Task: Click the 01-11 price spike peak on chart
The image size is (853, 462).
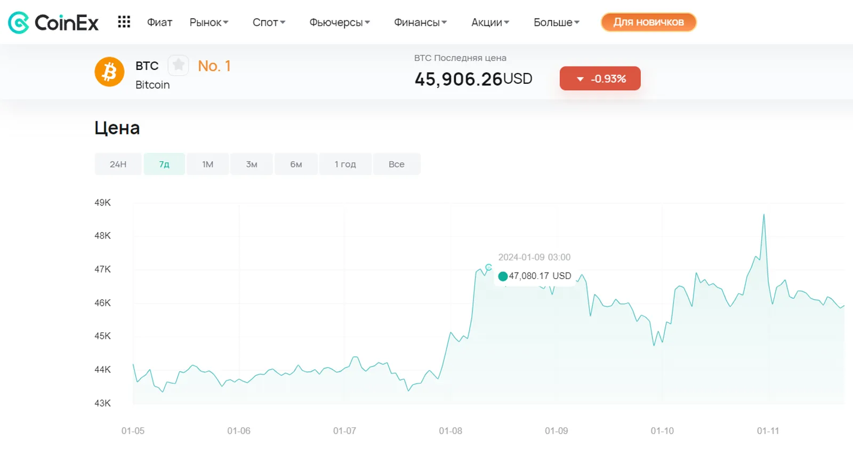Action: pyautogui.click(x=764, y=215)
